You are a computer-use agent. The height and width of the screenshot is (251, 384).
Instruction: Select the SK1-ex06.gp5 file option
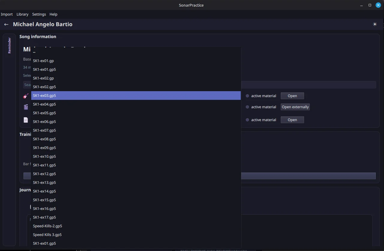click(136, 122)
